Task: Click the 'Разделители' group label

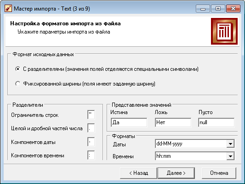Action: point(28,105)
